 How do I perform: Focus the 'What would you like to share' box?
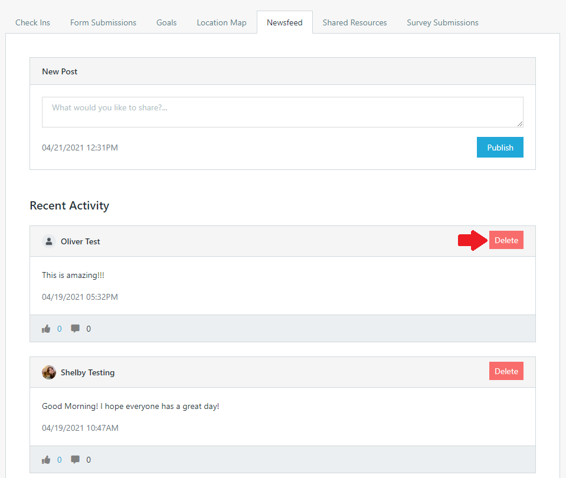pos(283,112)
